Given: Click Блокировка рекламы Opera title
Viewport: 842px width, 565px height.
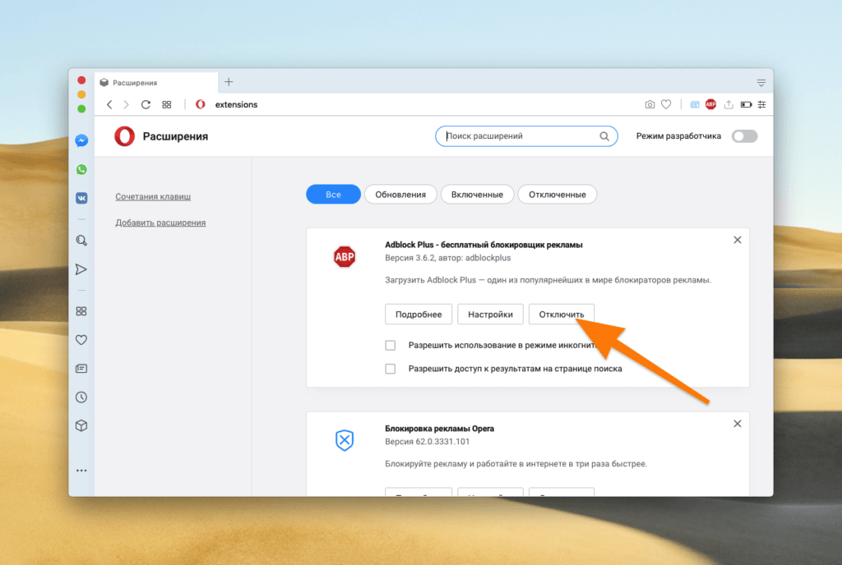Looking at the screenshot, I should [439, 429].
